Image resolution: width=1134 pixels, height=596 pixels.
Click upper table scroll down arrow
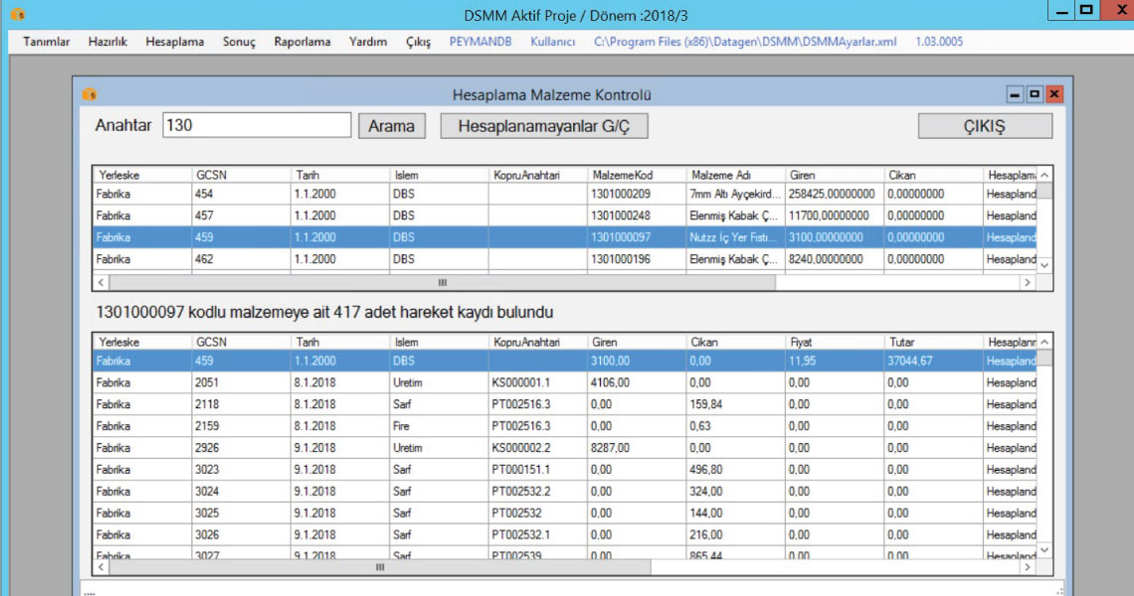pos(1044,266)
